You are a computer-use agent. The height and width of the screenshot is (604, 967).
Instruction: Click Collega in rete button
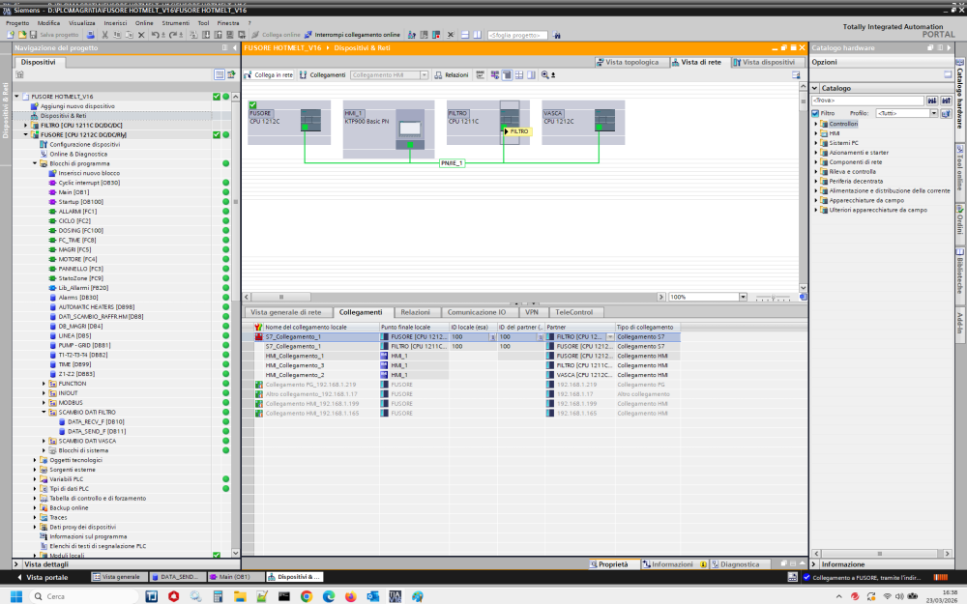click(269, 74)
